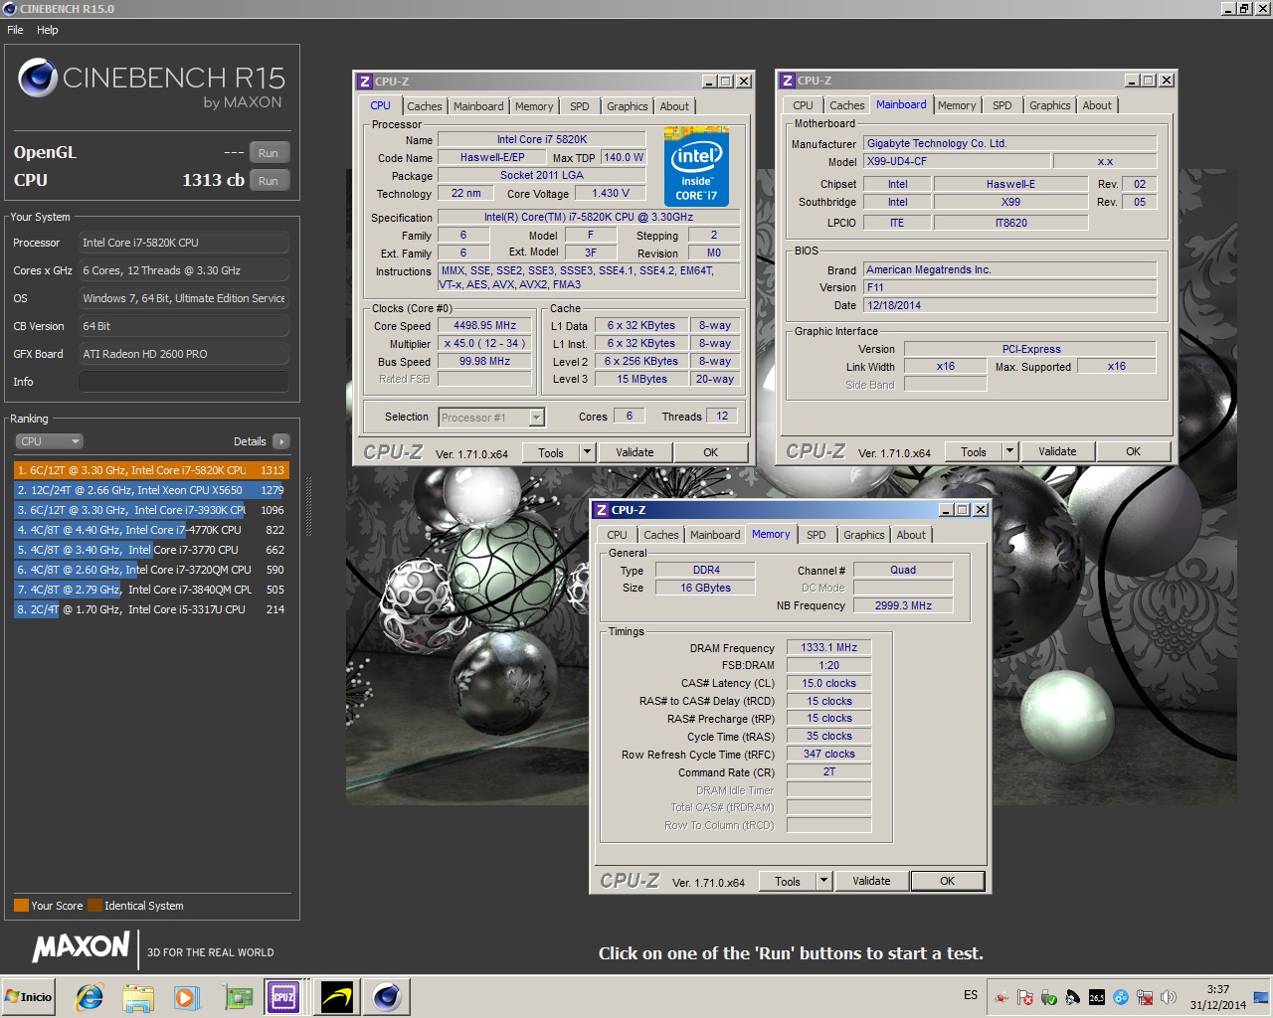Open Internet Explorer from the taskbar
Image resolution: width=1273 pixels, height=1018 pixels.
[90, 997]
